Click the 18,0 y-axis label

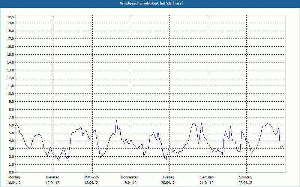[x=10, y=31]
